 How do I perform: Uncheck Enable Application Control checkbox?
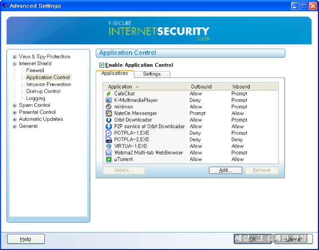point(102,65)
